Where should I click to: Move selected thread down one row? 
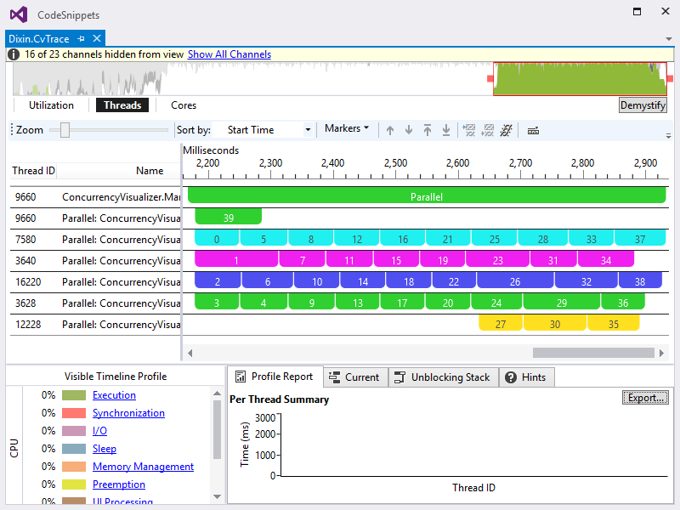(x=409, y=130)
